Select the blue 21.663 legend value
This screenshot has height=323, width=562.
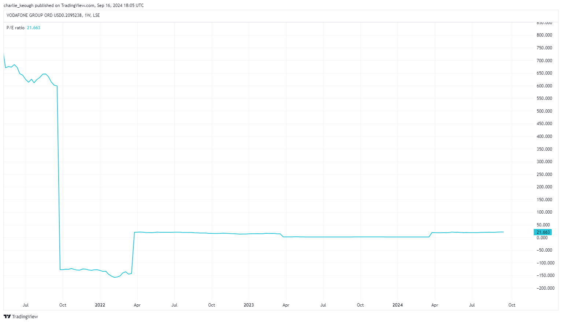(33, 28)
